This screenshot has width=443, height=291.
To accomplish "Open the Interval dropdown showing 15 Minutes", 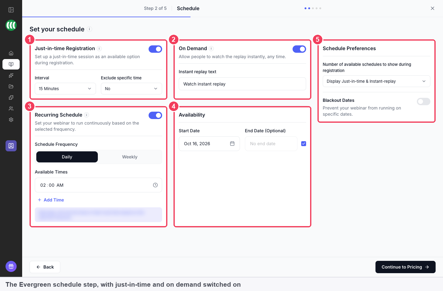I will (65, 89).
